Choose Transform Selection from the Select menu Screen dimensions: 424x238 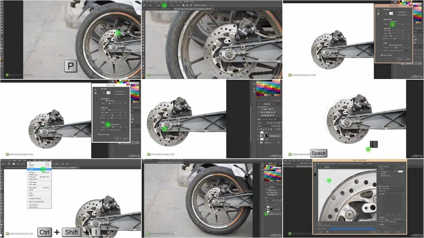click(39, 198)
